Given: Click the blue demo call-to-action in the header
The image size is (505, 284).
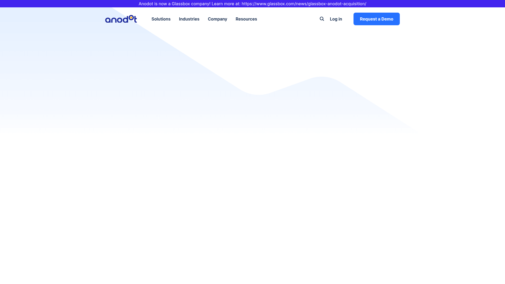Looking at the screenshot, I should tap(376, 19).
